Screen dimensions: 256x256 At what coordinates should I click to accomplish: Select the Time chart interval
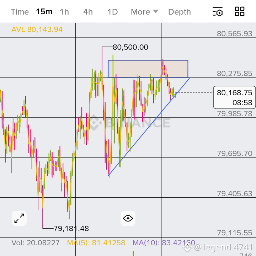click(x=20, y=12)
